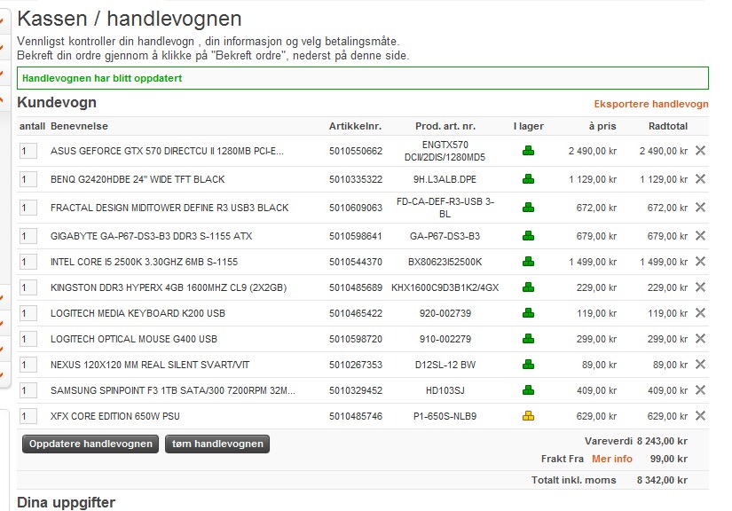Remove the Gigabyte GA-P67-DS3-B3 motherboard
732x511 pixels.
click(700, 236)
